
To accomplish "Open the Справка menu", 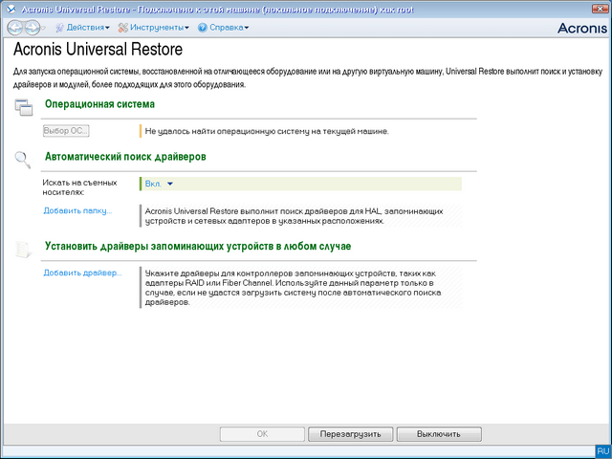I will pos(223,28).
